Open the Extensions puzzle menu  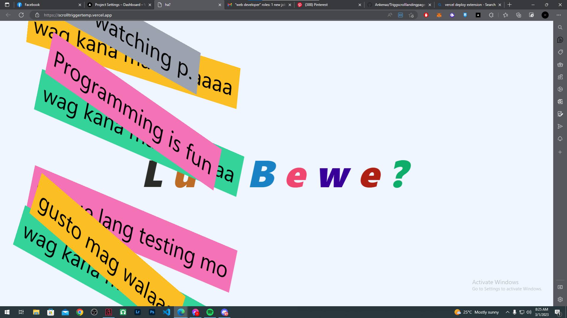coord(491,15)
